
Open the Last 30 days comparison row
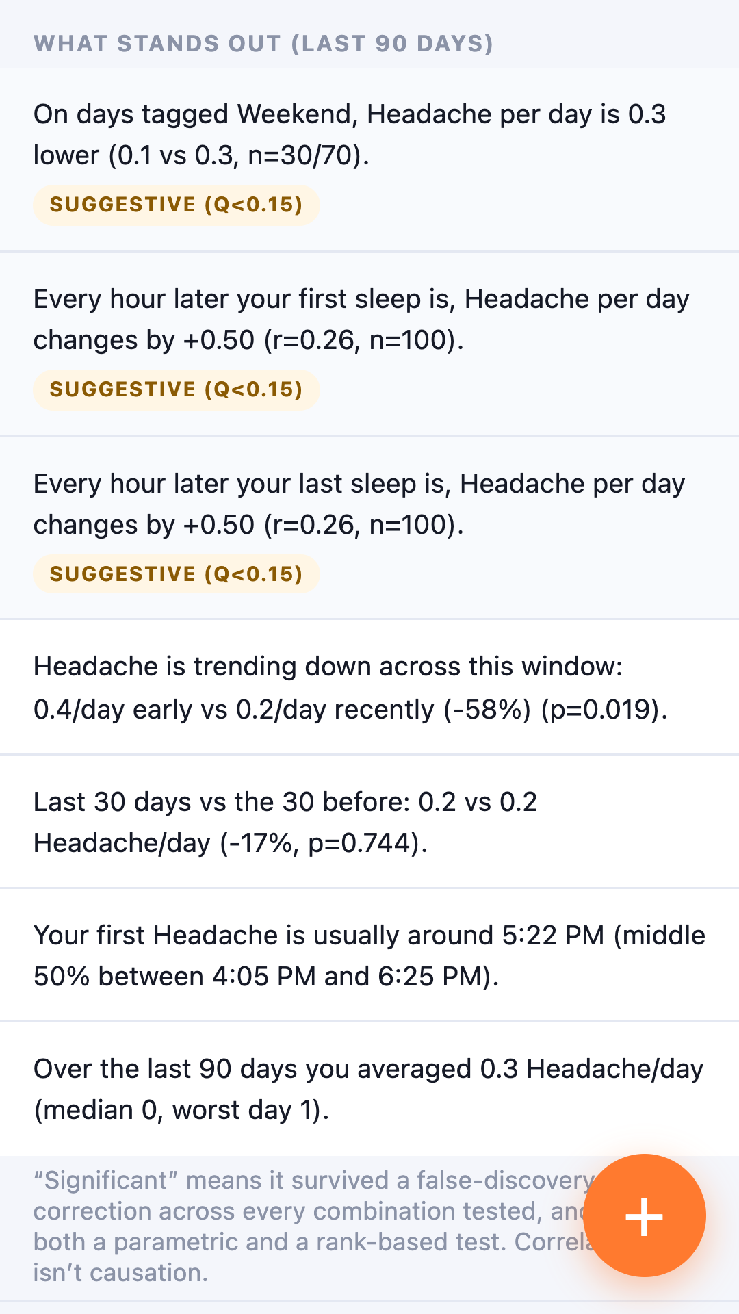[x=369, y=822]
